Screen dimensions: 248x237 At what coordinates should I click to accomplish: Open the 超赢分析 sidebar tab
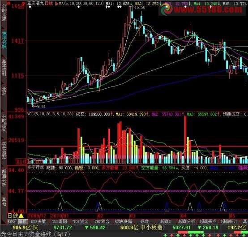4,178
